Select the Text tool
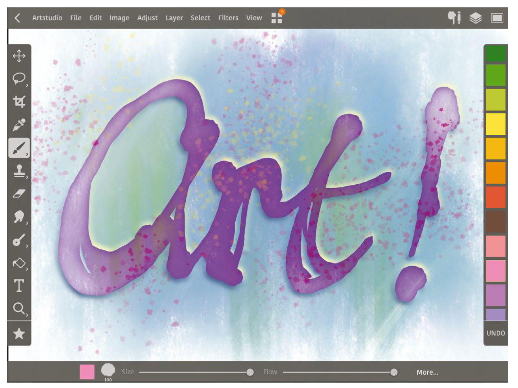Viewport: 518px width, 388px height. pyautogui.click(x=19, y=286)
